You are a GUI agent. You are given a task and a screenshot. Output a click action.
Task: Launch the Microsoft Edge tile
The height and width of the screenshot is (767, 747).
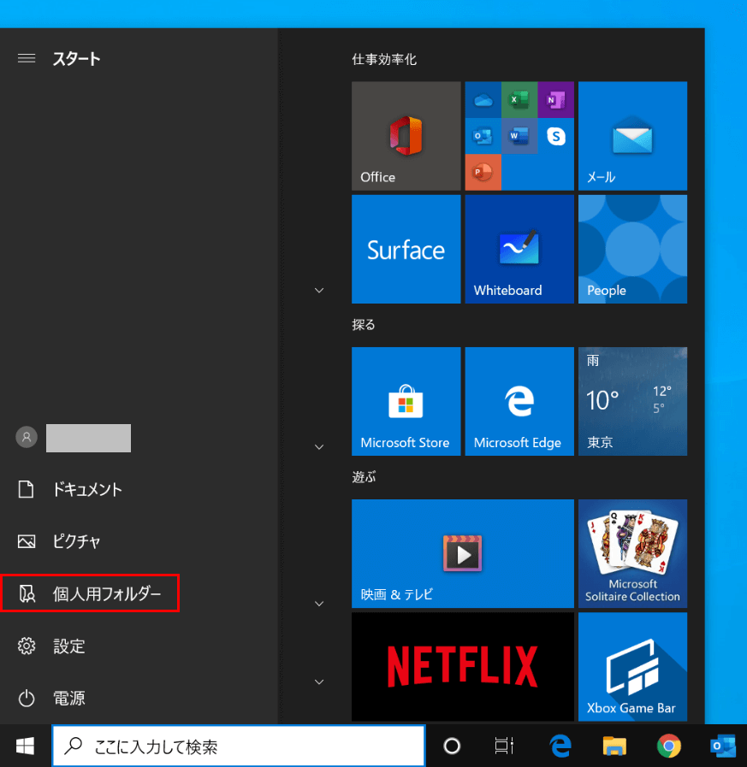[519, 402]
